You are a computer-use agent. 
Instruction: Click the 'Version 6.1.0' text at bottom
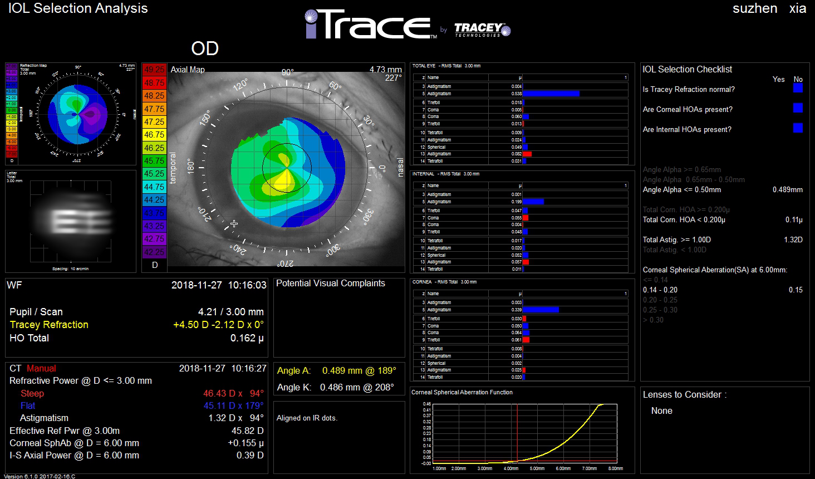40,476
